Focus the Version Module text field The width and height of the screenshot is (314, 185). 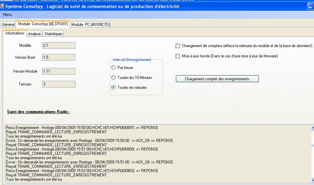coord(59,71)
